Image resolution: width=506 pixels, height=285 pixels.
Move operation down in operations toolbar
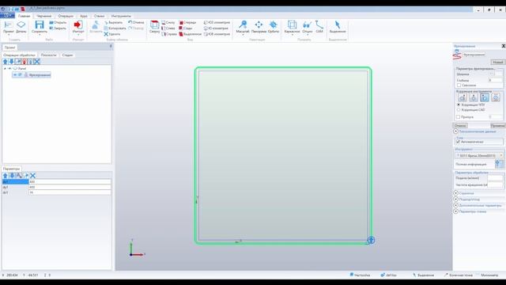[x=11, y=62]
